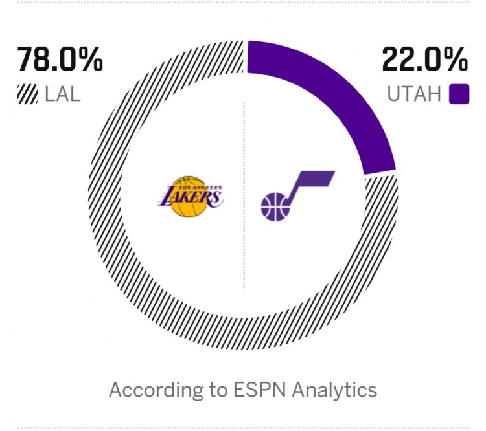Select the 78.0% win probability figure
The height and width of the screenshot is (431, 486).
60,60
